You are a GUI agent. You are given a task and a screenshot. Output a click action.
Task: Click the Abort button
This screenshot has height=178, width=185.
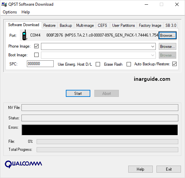coord(106,94)
